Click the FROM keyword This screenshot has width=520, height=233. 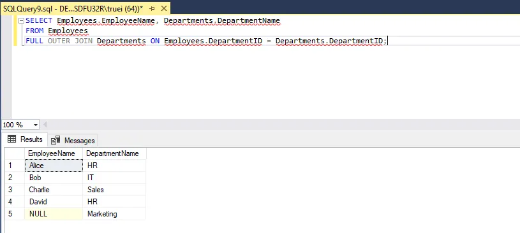34,31
